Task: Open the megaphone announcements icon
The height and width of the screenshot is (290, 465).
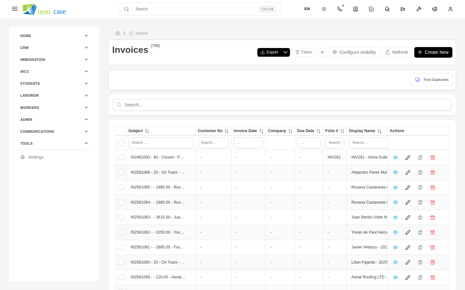Action: click(x=435, y=9)
